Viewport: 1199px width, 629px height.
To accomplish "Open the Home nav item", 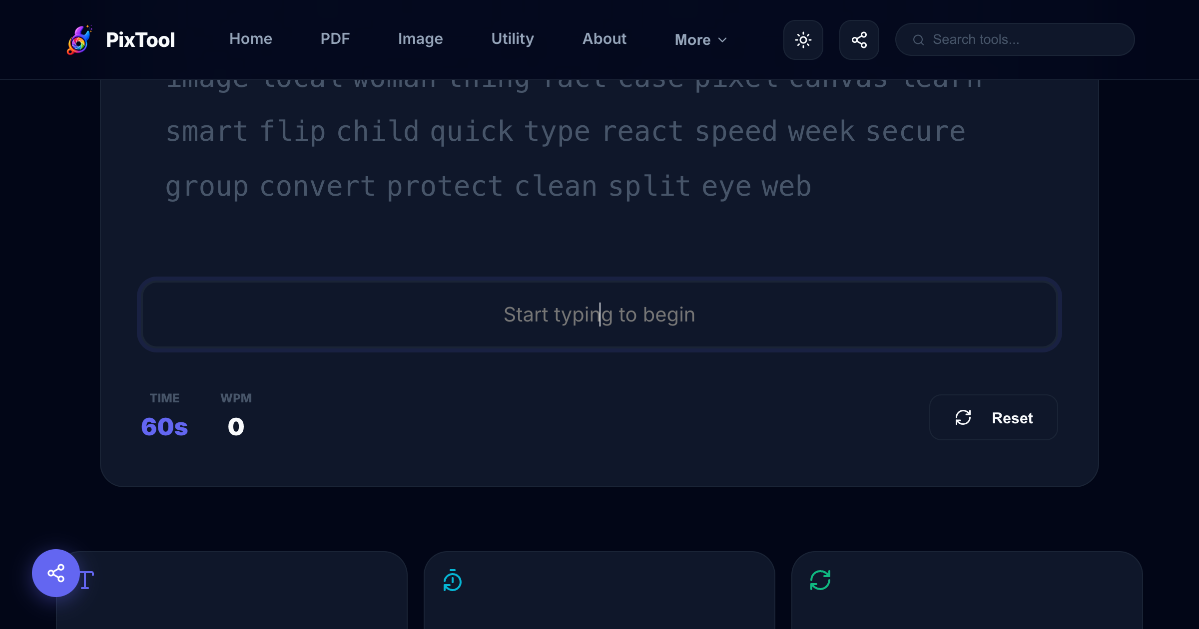I will pyautogui.click(x=250, y=39).
